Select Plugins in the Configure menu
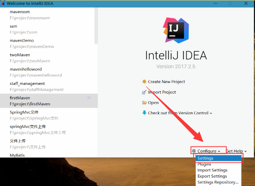This screenshot has width=255, height=186. coord(218,164)
